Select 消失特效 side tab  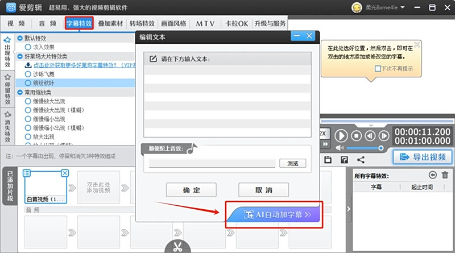coord(7,126)
